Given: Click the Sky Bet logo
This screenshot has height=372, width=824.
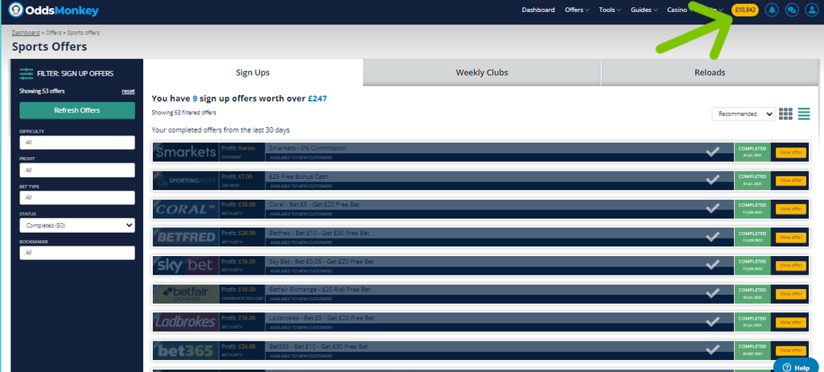Looking at the screenshot, I should 186,265.
